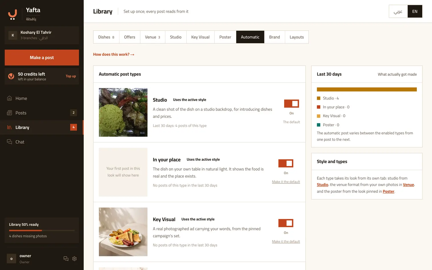432x270 pixels.
Task: Click the Yafta logo icon
Action: 12,14
